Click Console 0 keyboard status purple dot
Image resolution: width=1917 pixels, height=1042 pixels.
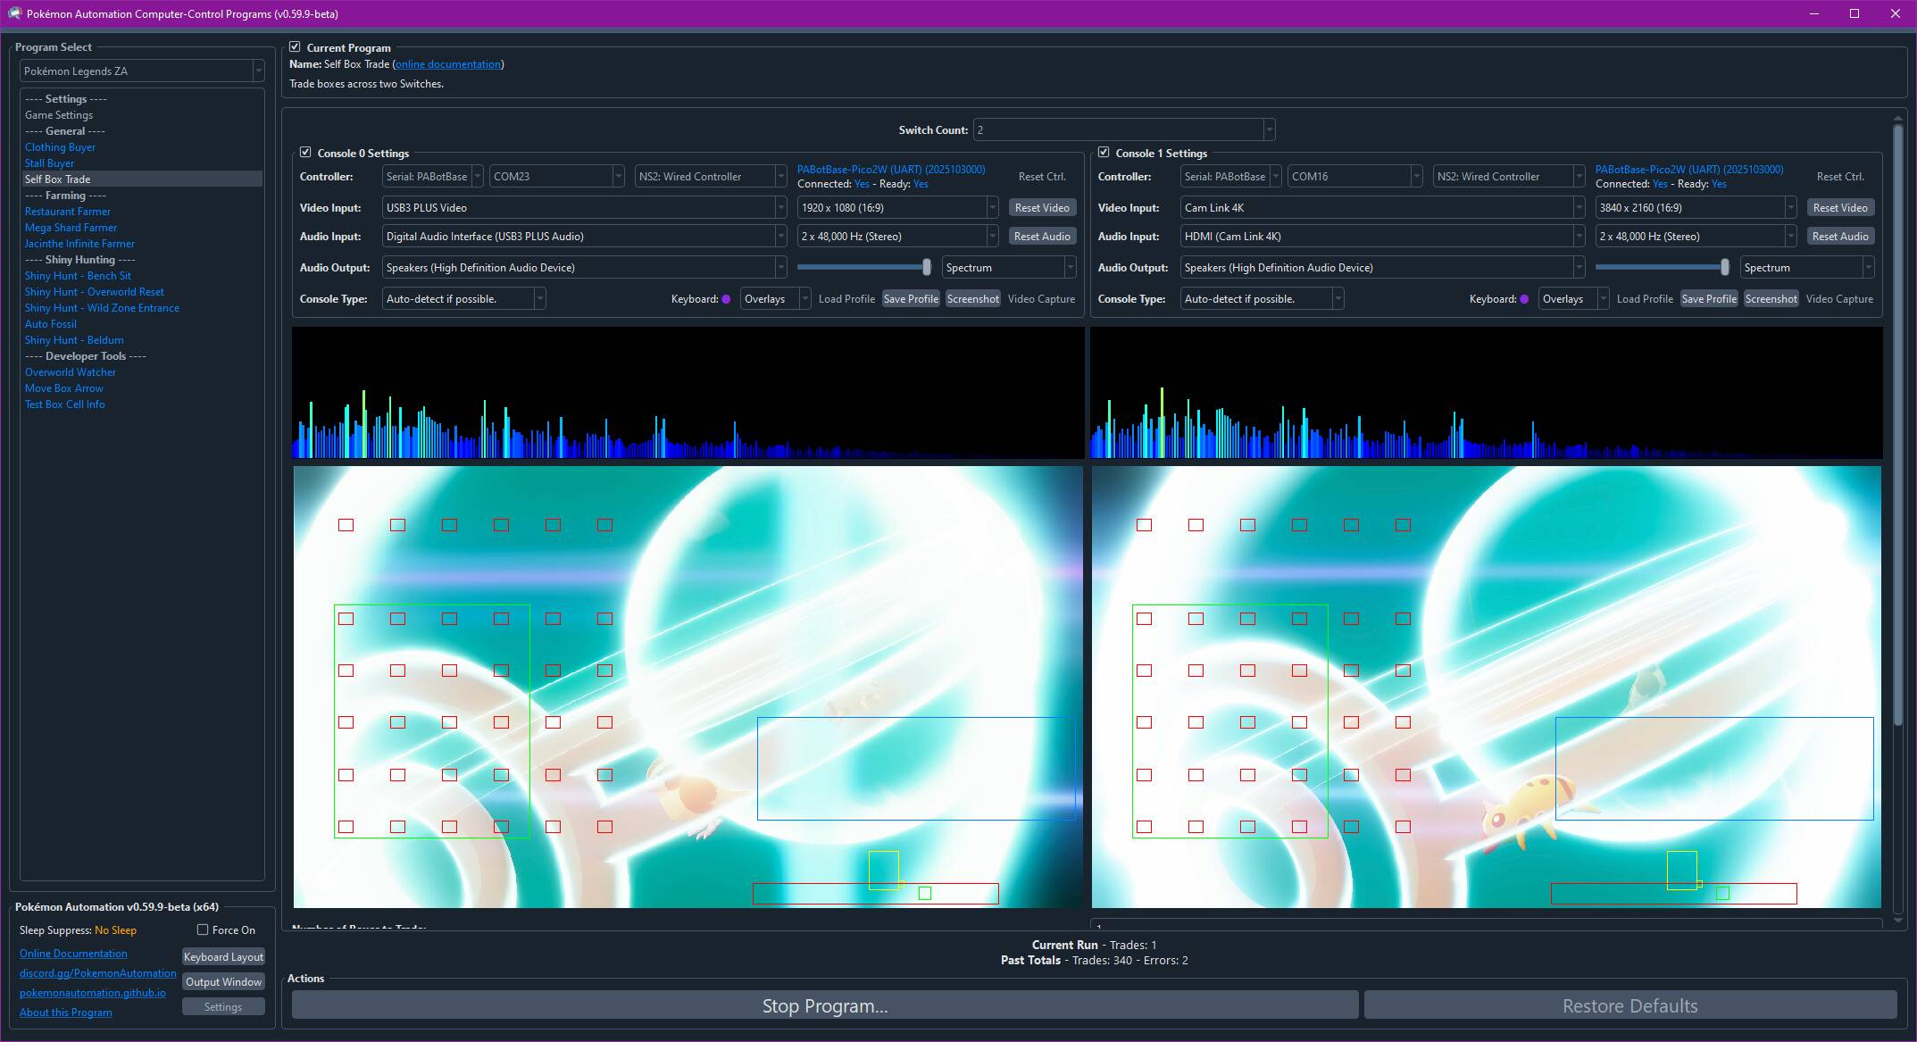[x=726, y=299]
